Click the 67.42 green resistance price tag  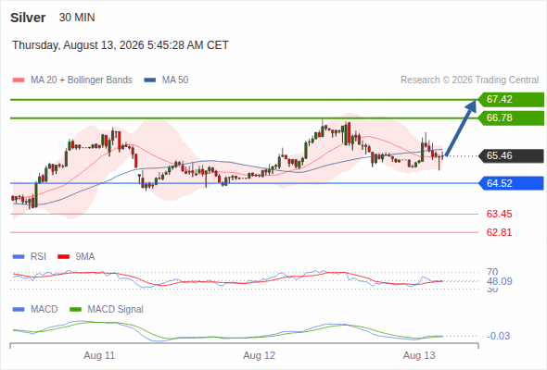(x=511, y=100)
